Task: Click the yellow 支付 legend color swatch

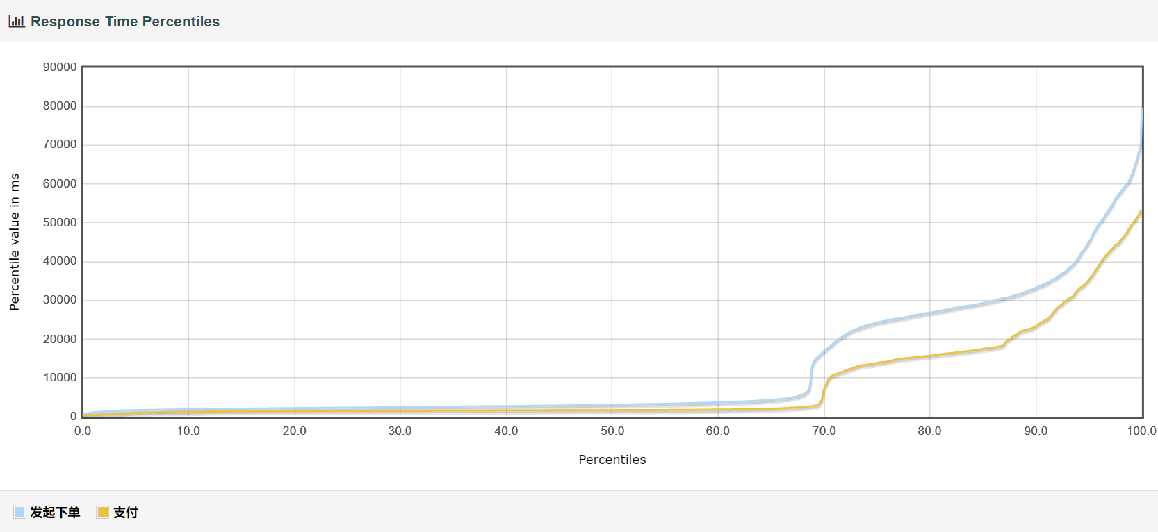Action: point(103,513)
